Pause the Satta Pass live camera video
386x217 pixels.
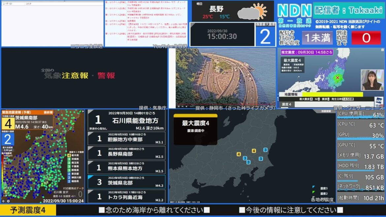[x=178, y=107]
